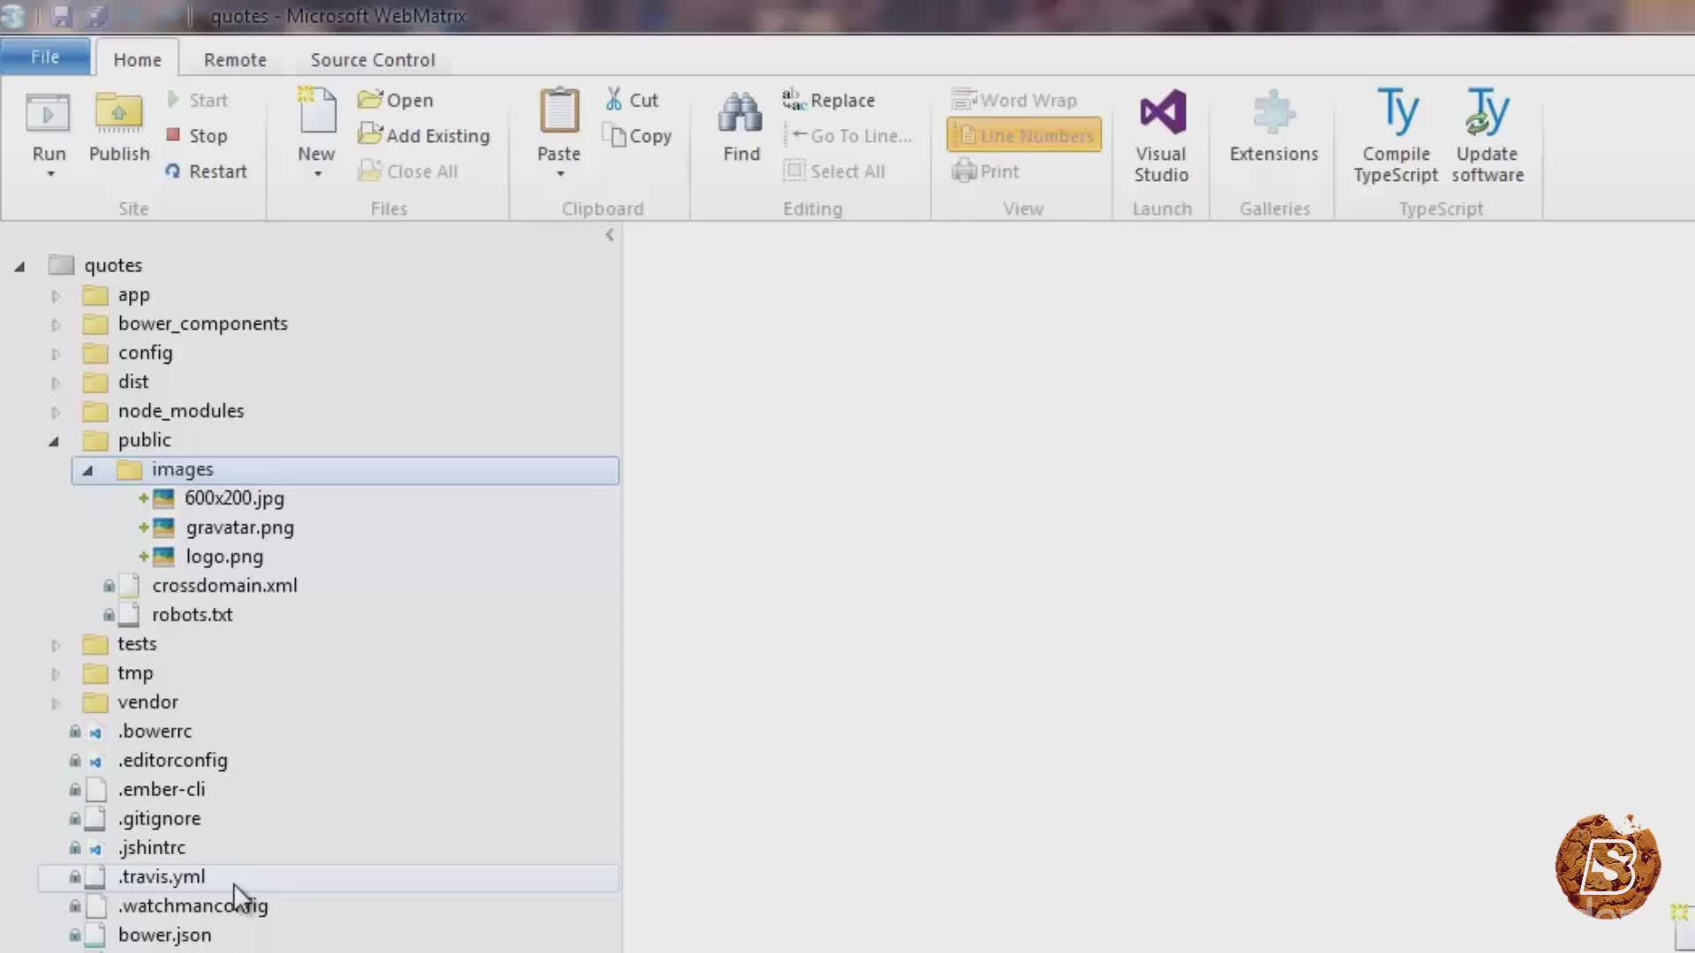The height and width of the screenshot is (953, 1695).
Task: Select the bower.json file
Action: (164, 935)
